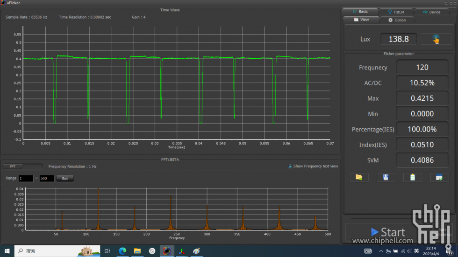Image resolution: width=458 pixels, height=257 pixels.
Task: Open the Device tab
Action: (x=431, y=12)
